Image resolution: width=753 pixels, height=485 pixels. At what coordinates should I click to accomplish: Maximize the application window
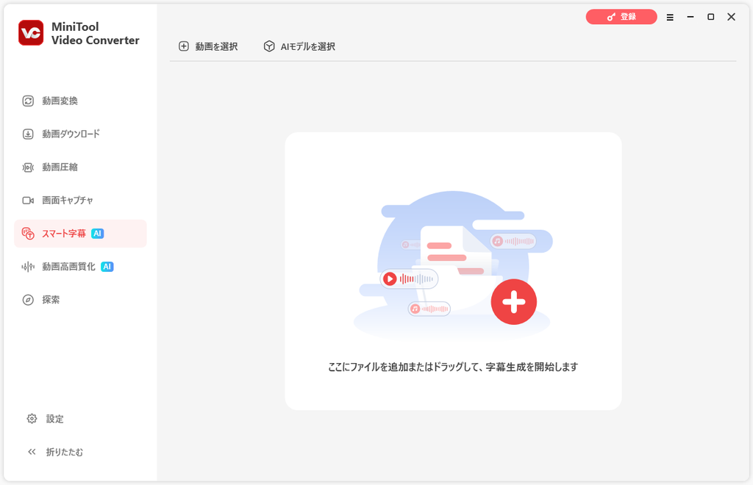click(711, 17)
